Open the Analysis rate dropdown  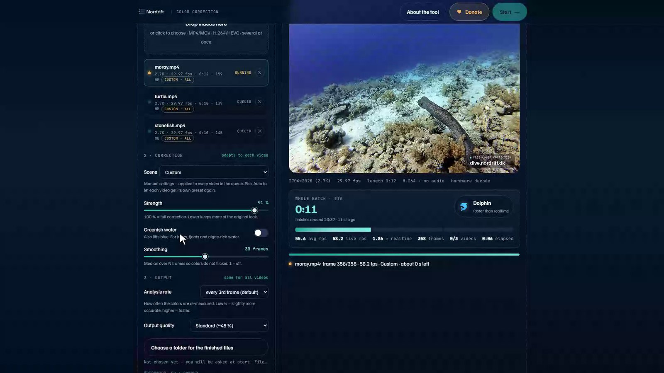point(234,292)
